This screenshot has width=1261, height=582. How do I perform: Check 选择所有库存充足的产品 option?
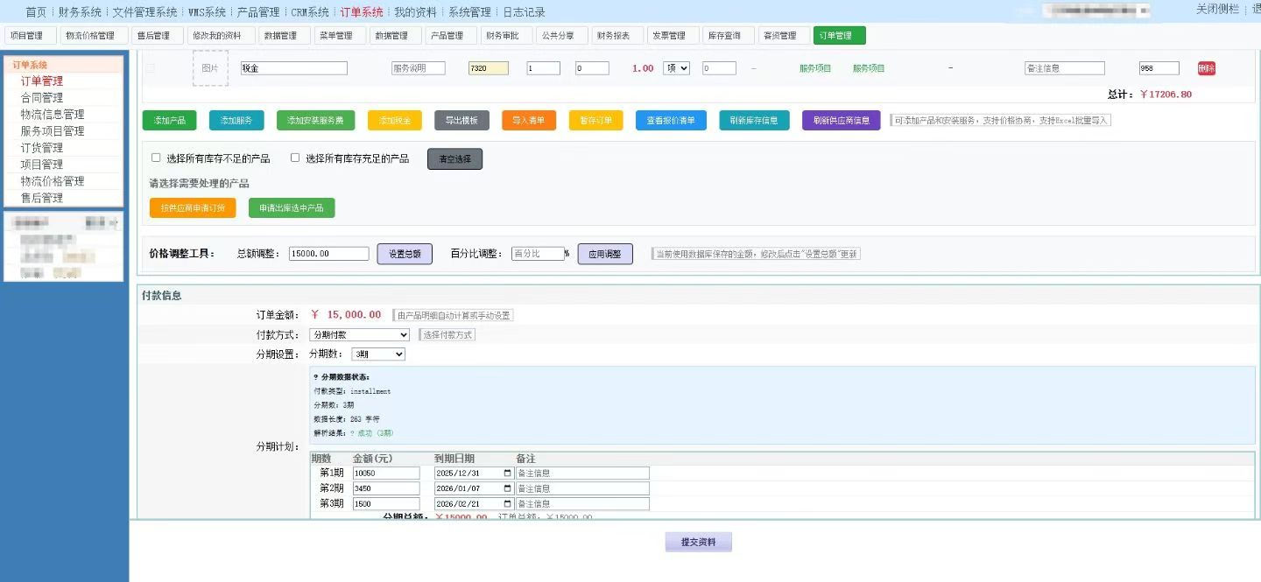coord(295,158)
